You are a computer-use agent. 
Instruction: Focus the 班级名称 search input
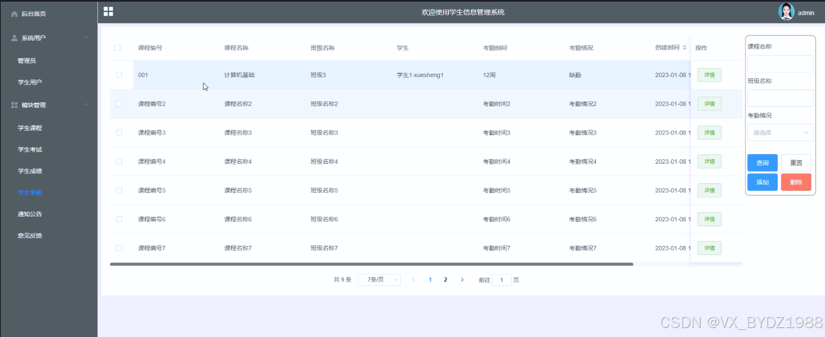pyautogui.click(x=780, y=98)
